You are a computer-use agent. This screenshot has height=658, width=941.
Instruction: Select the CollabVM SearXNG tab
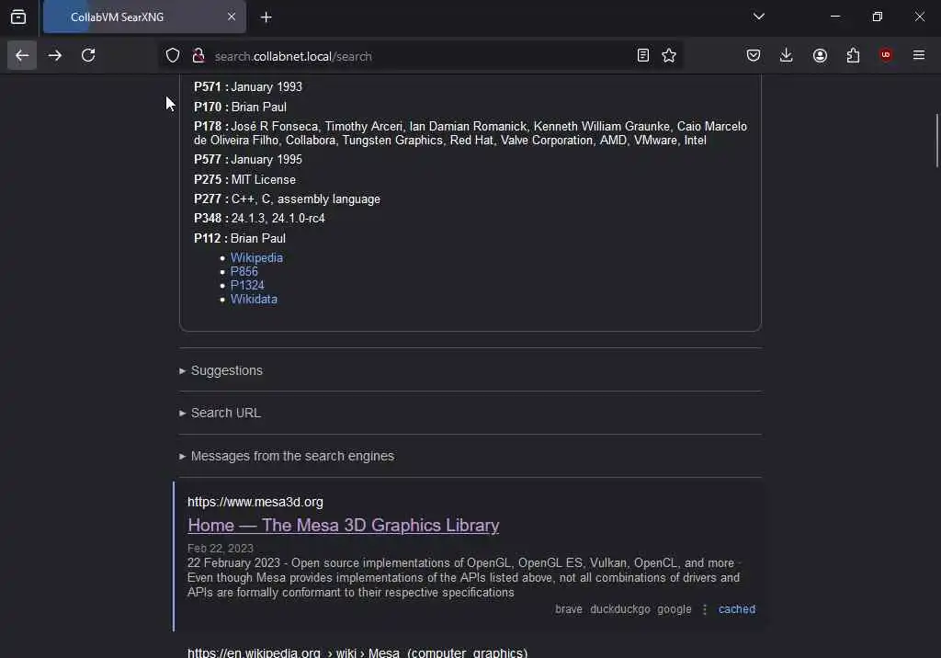144,17
